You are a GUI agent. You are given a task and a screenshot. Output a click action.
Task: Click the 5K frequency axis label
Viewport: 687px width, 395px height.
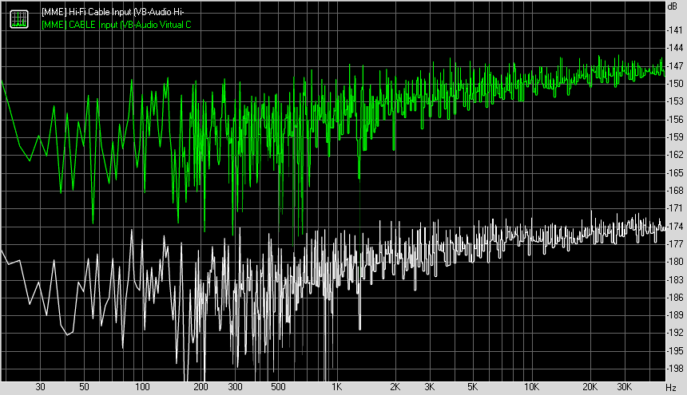[x=472, y=387]
